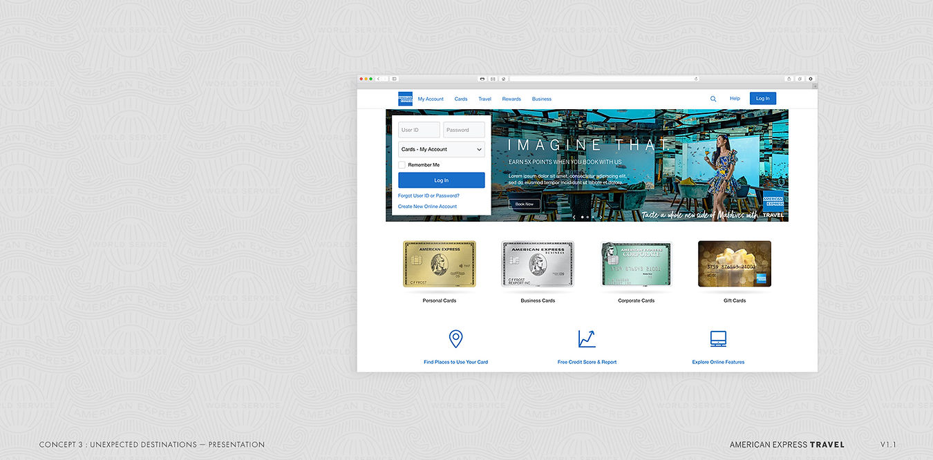Click Free Credit Score & Report link
Screen dimensions: 933x460
587,362
